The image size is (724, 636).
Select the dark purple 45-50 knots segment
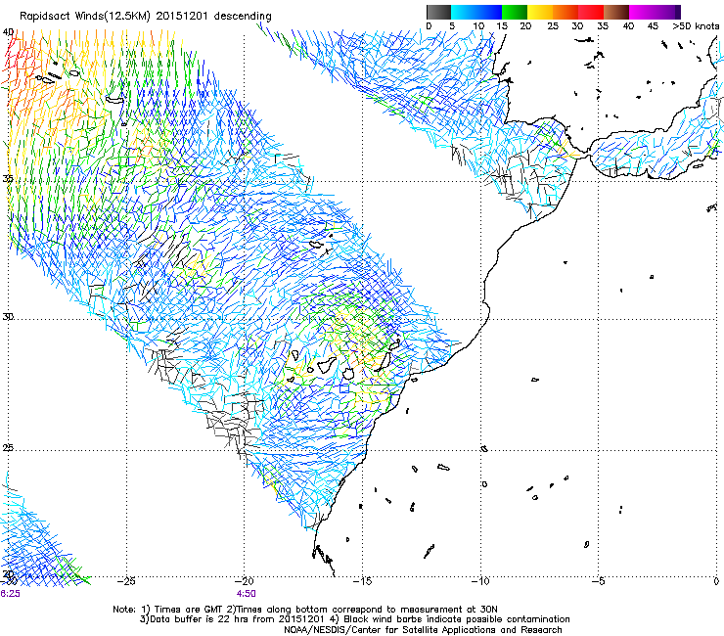(x=667, y=12)
